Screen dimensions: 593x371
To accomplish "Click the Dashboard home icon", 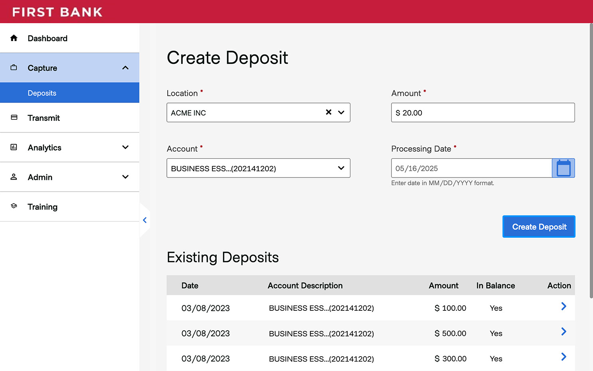I will 14,38.
